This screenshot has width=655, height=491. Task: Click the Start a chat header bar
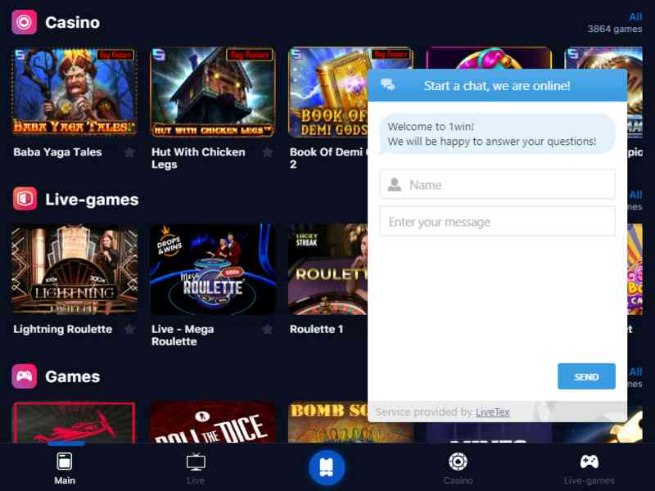tap(497, 86)
